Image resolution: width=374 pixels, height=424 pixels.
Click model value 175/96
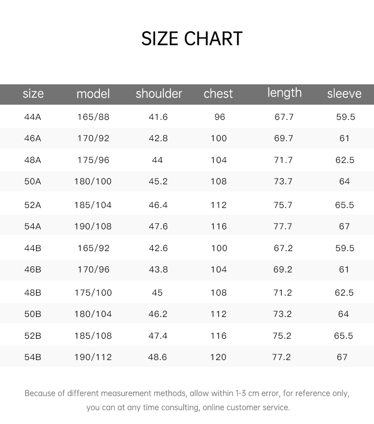94,160
